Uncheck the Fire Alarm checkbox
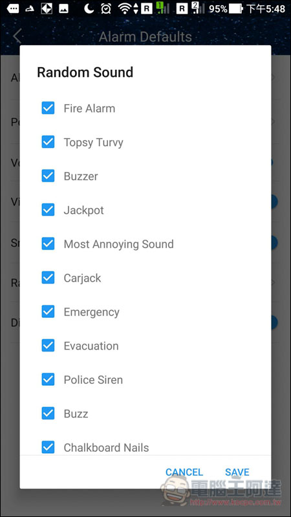Screen dimensions: 291x517 point(48,108)
